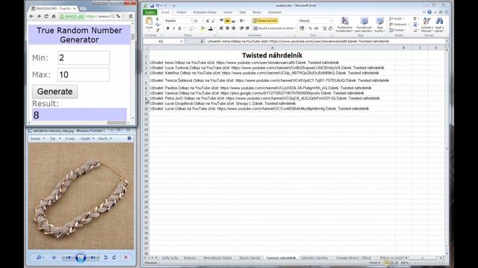Toggle italic formatting
The height and width of the screenshot is (268, 478).
pos(173,28)
